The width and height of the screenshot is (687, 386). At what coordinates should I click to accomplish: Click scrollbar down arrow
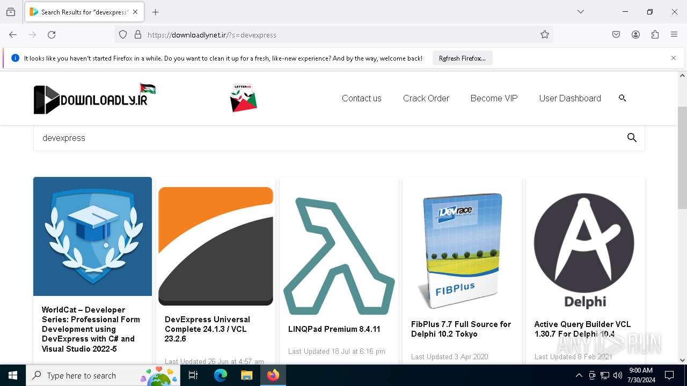click(x=682, y=360)
